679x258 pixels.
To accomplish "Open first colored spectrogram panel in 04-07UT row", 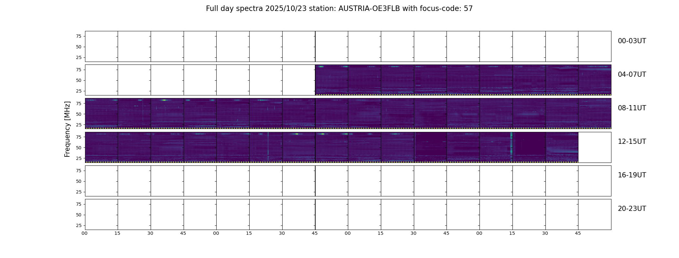I will (332, 80).
